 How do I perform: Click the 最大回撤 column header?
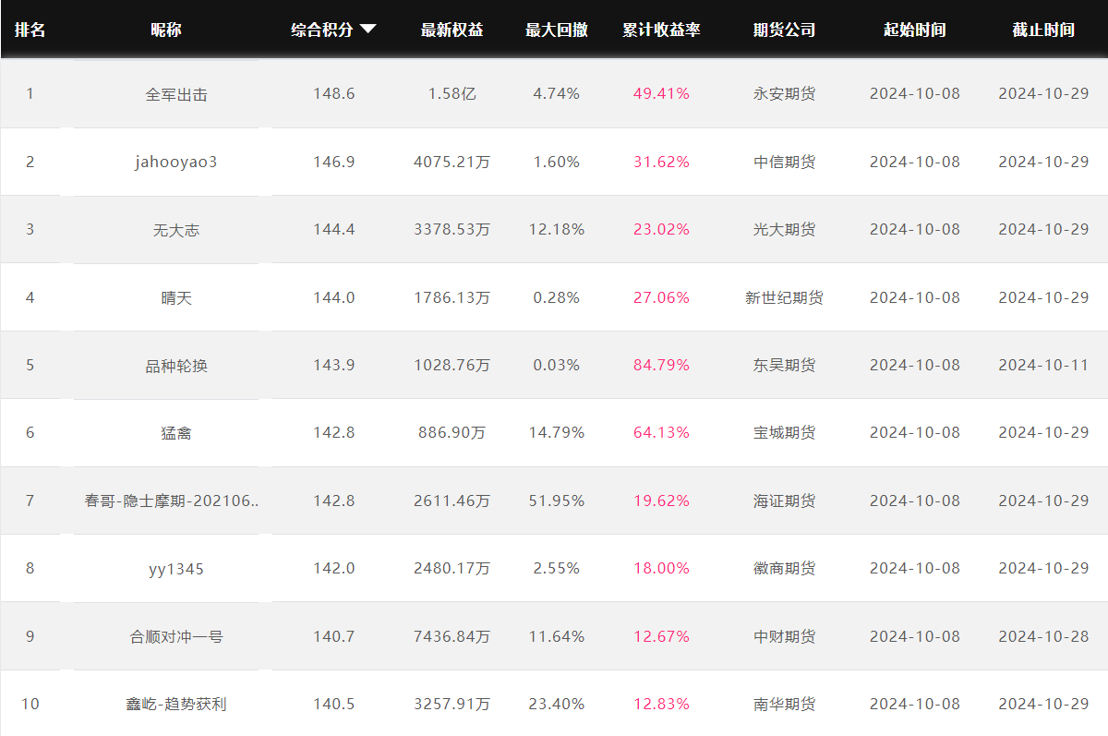[557, 30]
